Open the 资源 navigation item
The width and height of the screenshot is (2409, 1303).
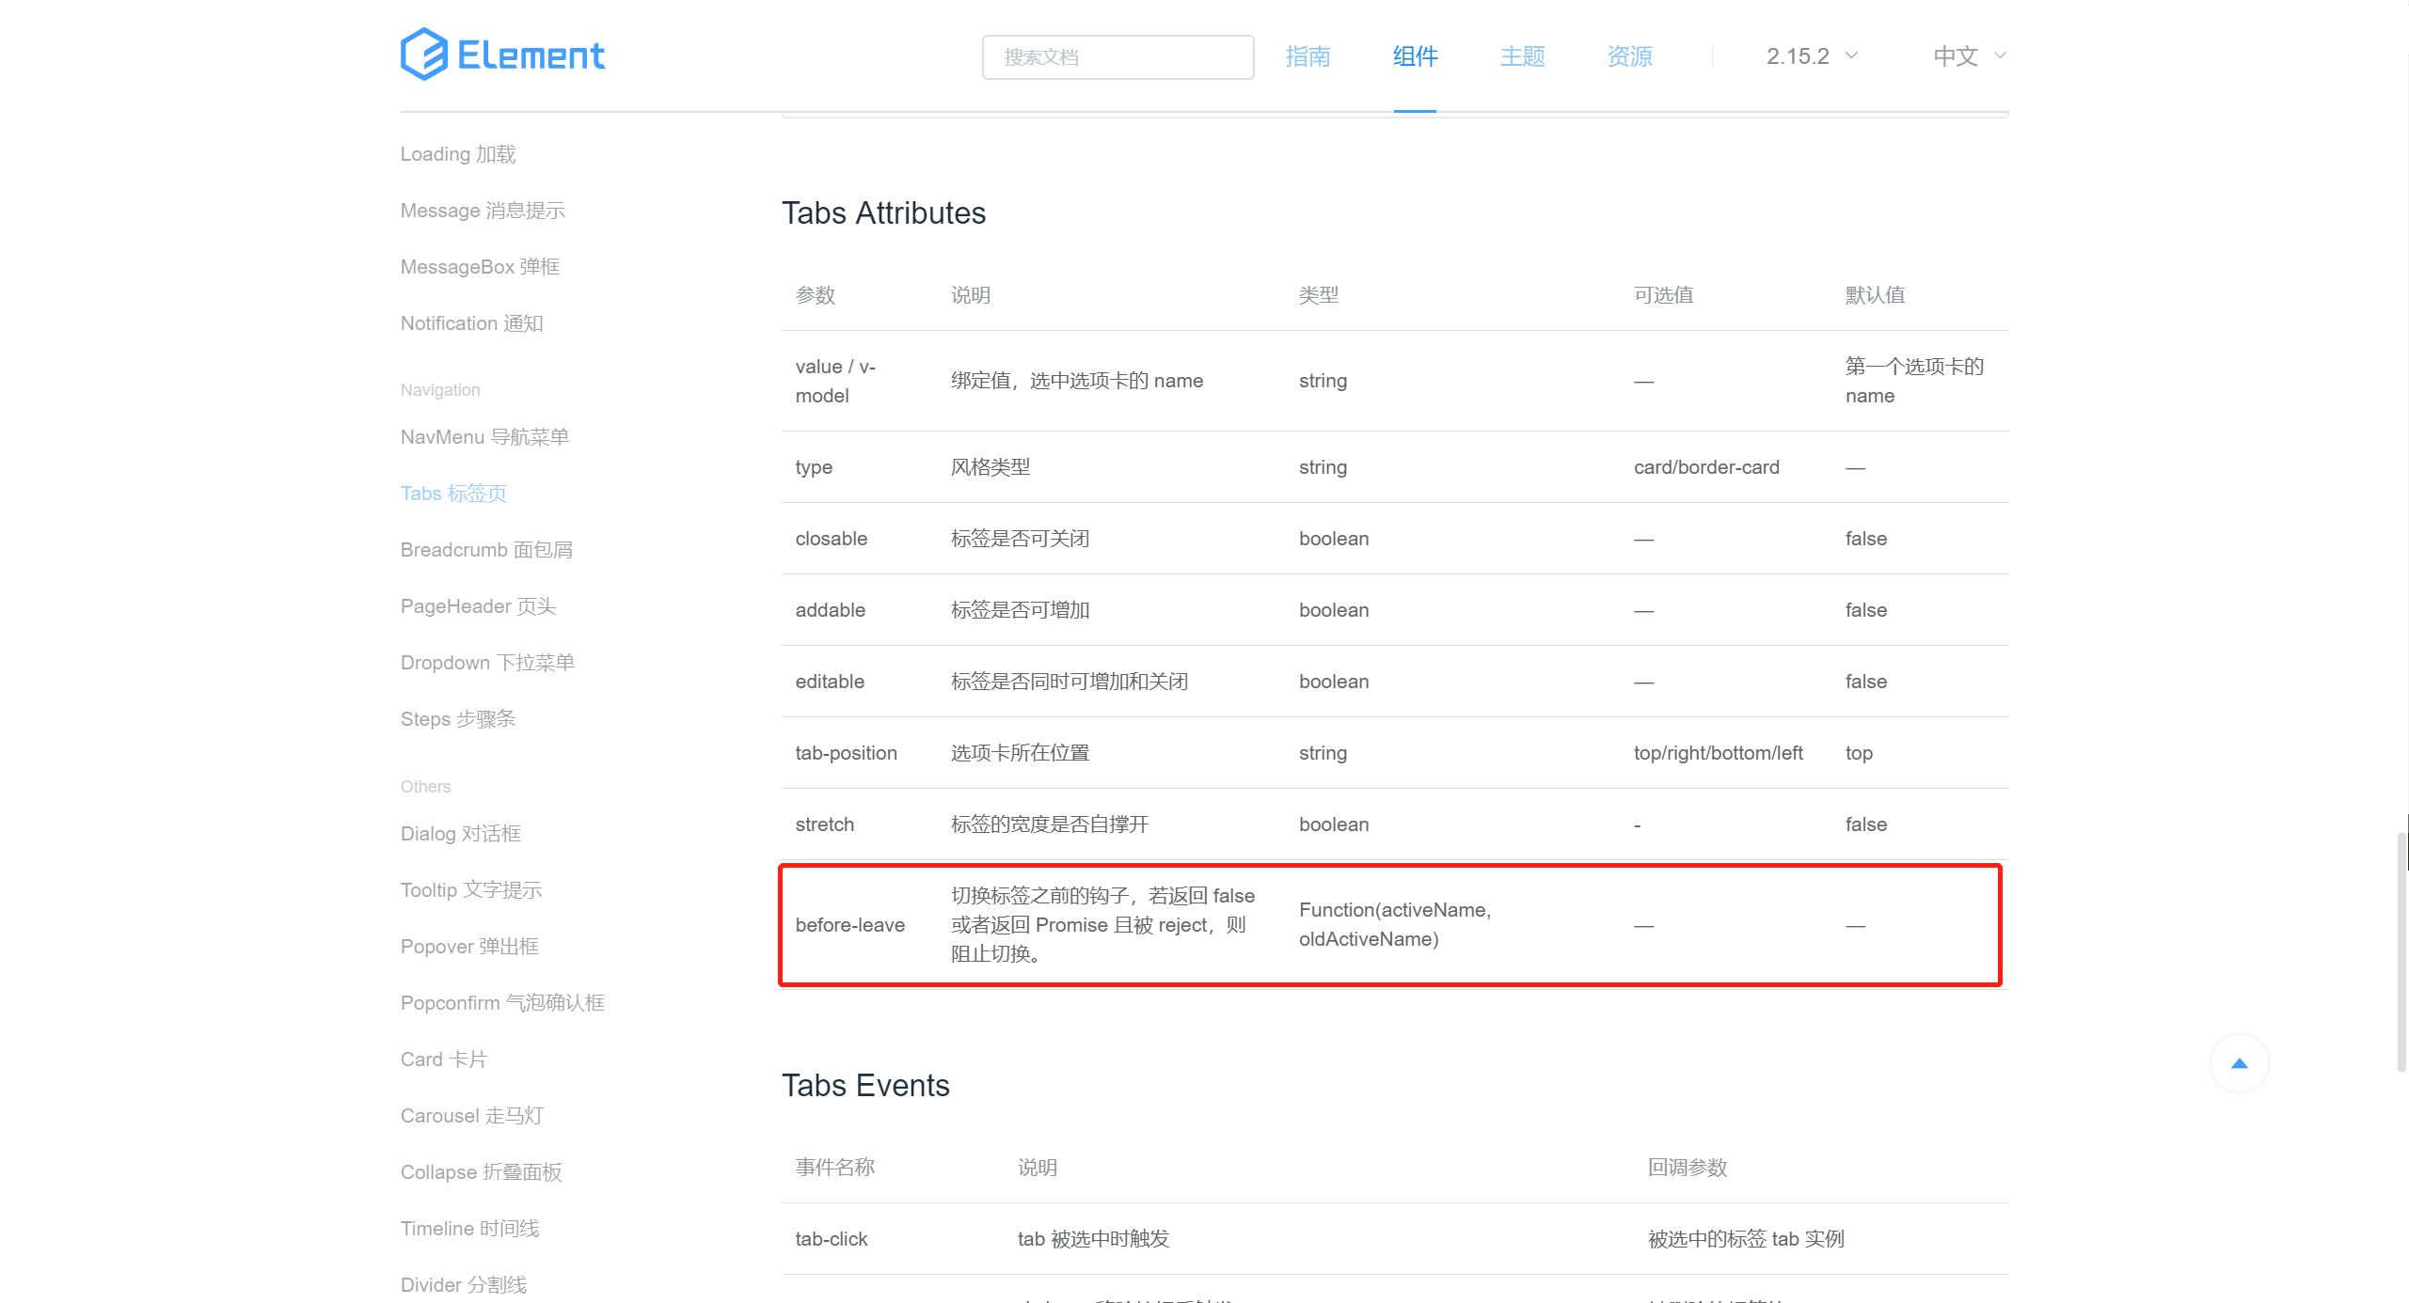[x=1629, y=56]
